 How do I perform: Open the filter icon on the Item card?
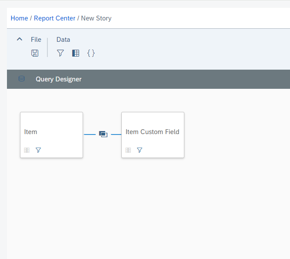click(38, 150)
